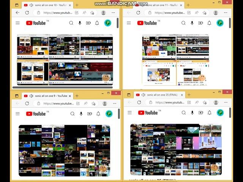This screenshot has width=243, height=182.
Task: Open notifications bell in sonic all on one 11 window
Action: tap(209, 23)
